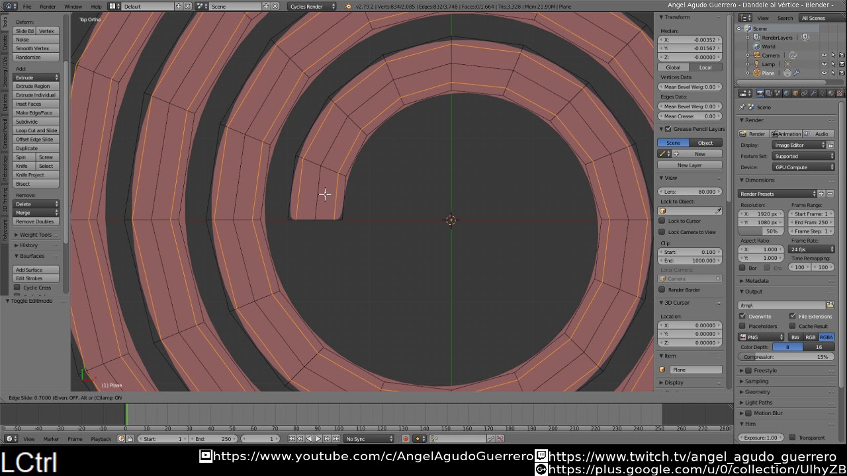
Task: Open the Render Layers properties tab
Action: click(768, 93)
